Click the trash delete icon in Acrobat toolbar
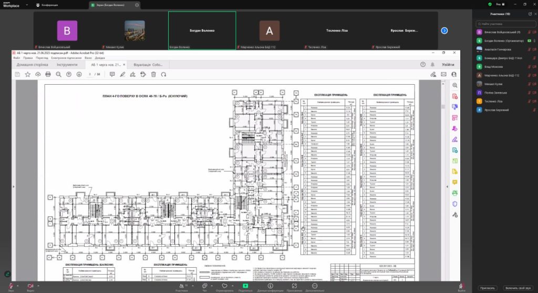The height and width of the screenshot is (293, 538). tap(153, 74)
